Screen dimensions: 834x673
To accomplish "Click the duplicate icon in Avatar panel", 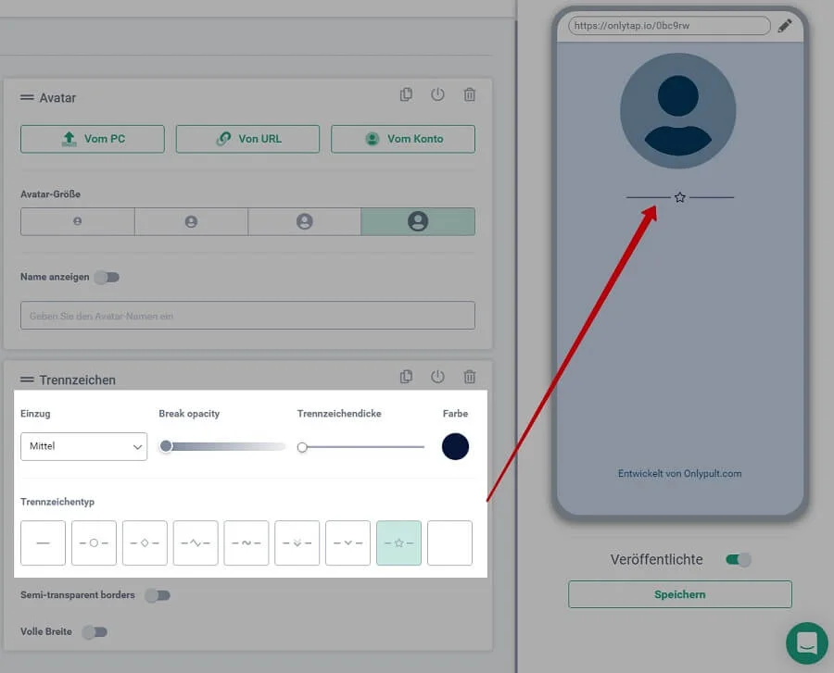I will [x=406, y=94].
